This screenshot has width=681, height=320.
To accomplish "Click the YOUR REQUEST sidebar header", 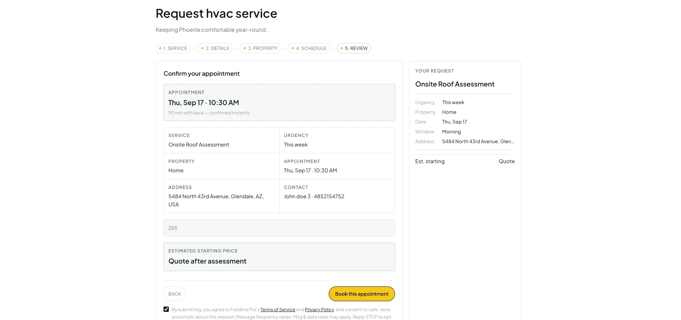I will [434, 71].
